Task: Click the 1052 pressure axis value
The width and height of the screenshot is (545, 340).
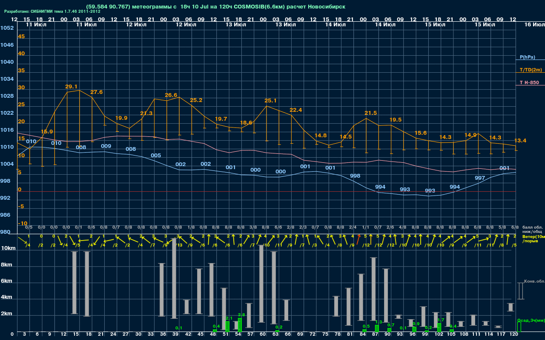Action: pyautogui.click(x=7, y=28)
